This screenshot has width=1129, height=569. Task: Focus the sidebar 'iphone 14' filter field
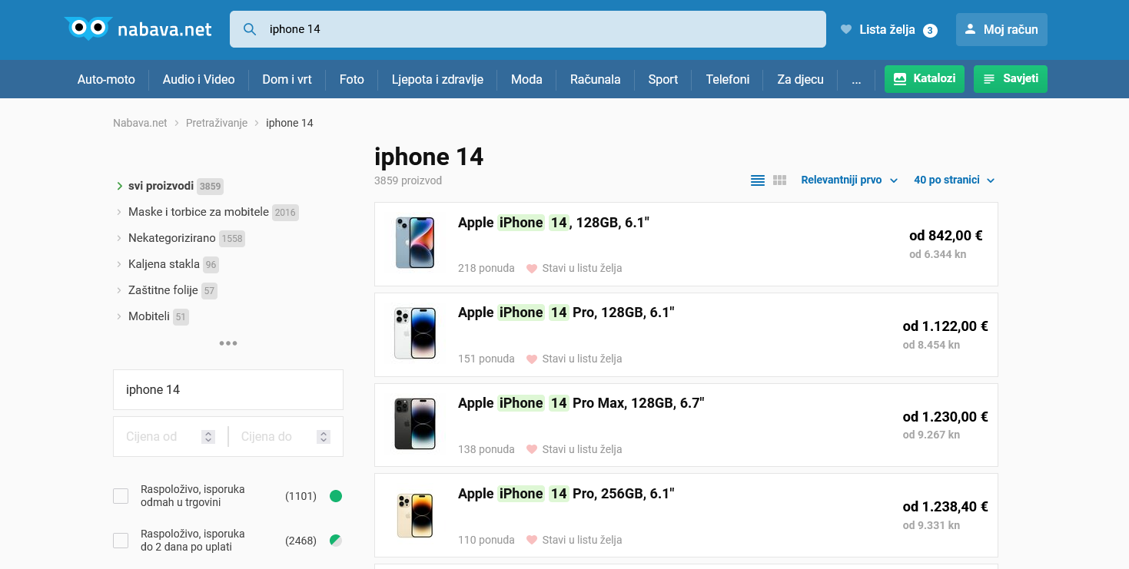(228, 389)
